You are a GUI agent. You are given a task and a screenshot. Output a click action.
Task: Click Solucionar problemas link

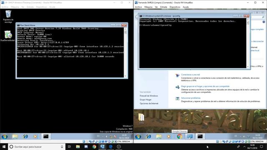pos(191,98)
